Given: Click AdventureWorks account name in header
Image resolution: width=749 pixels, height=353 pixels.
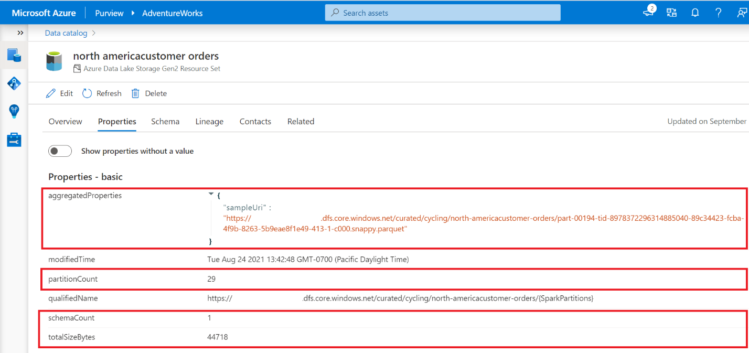Looking at the screenshot, I should [173, 13].
